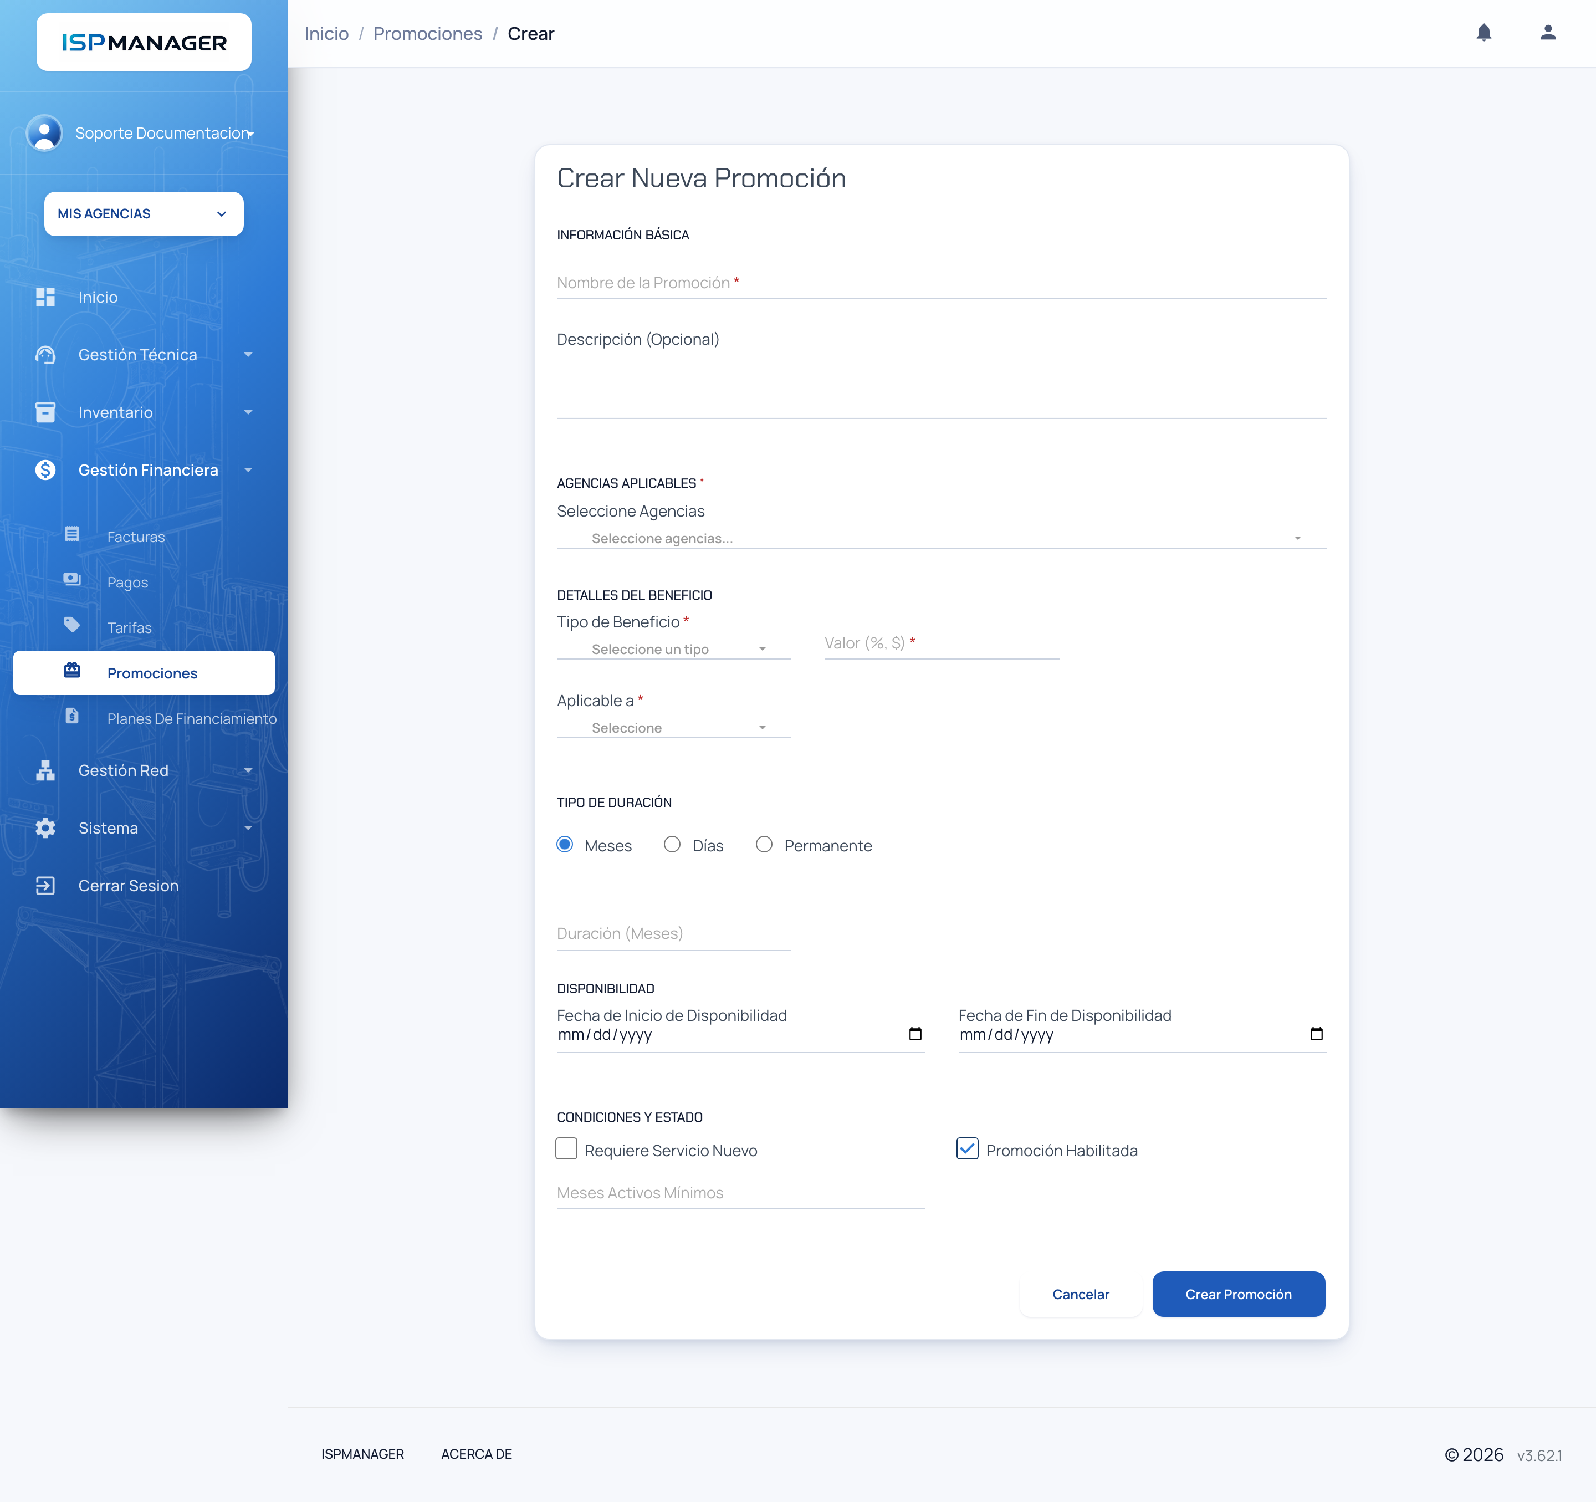This screenshot has height=1502, width=1596.
Task: Click the ISPManager logo
Action: (x=144, y=43)
